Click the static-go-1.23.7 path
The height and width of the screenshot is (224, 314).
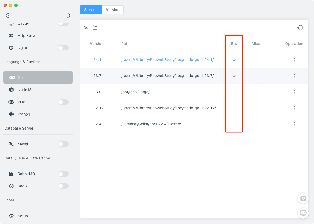pyautogui.click(x=167, y=76)
